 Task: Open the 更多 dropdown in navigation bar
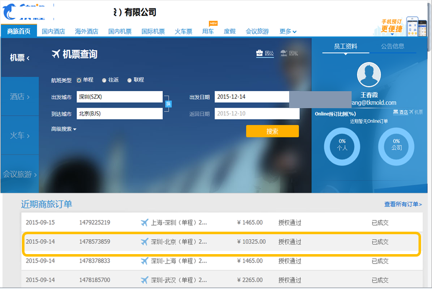288,31
